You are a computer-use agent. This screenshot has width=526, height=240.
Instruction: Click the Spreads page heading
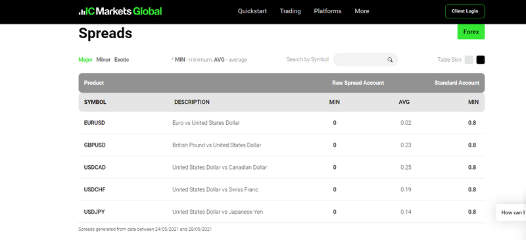pyautogui.click(x=105, y=34)
